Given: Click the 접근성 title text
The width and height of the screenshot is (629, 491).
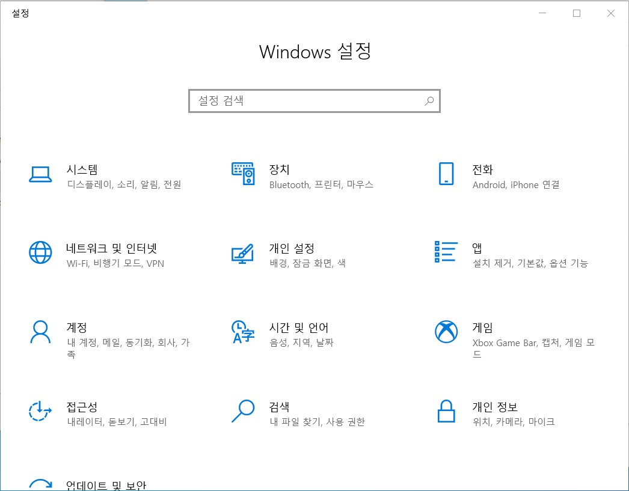Looking at the screenshot, I should pyautogui.click(x=82, y=407).
